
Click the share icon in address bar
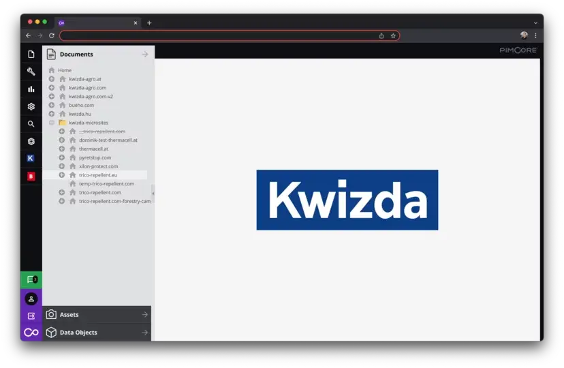381,35
